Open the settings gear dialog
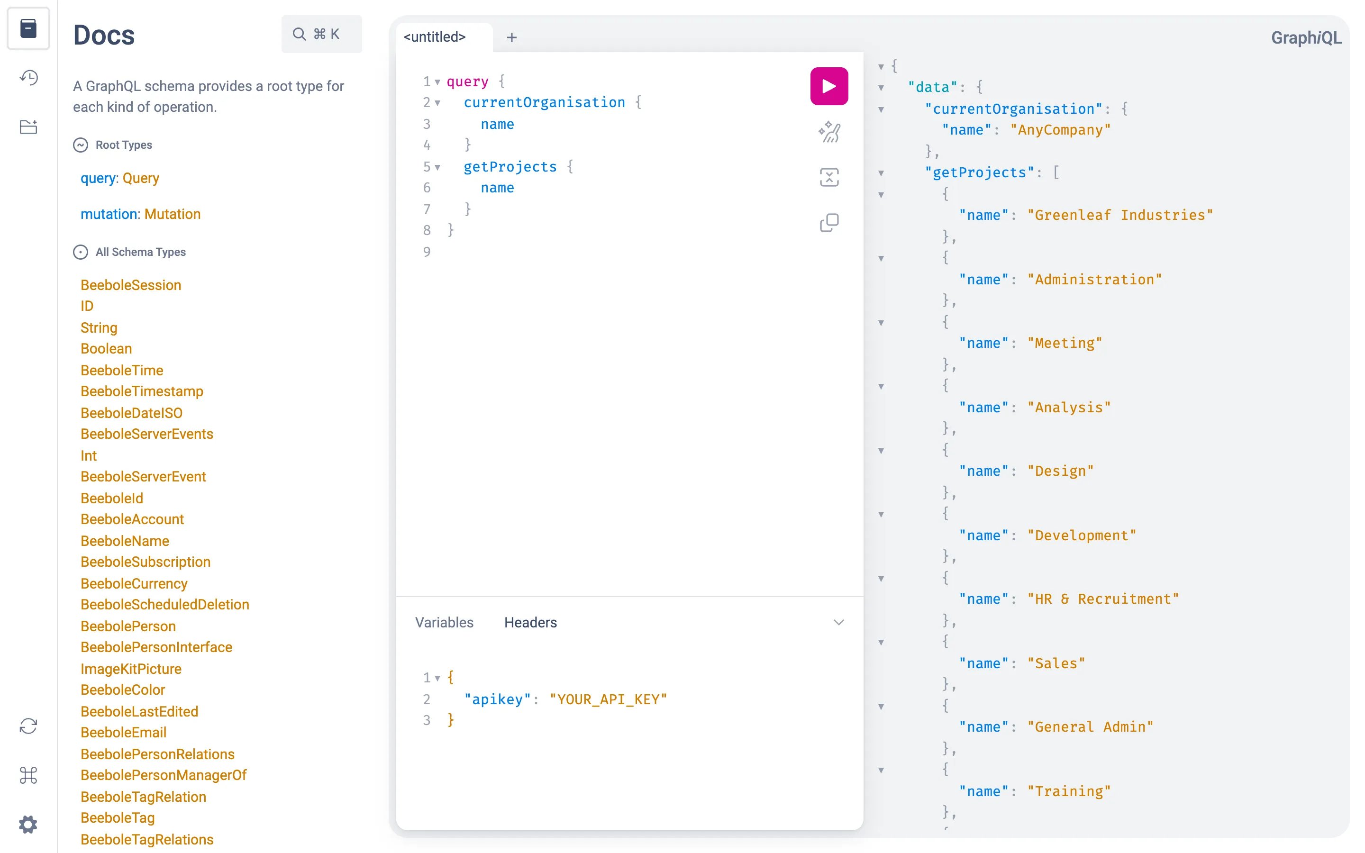The height and width of the screenshot is (853, 1365). [28, 824]
